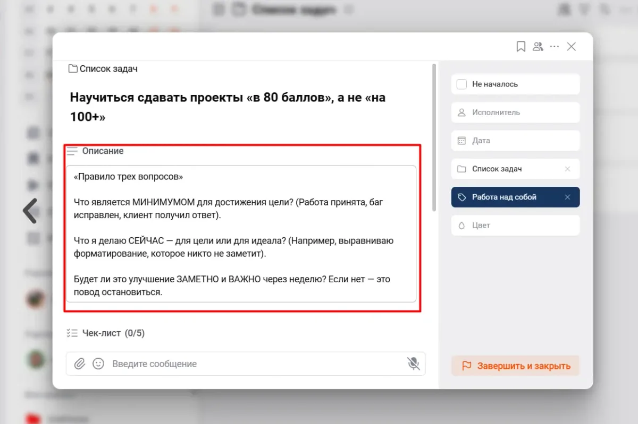Click the description lines icon

coord(72,151)
